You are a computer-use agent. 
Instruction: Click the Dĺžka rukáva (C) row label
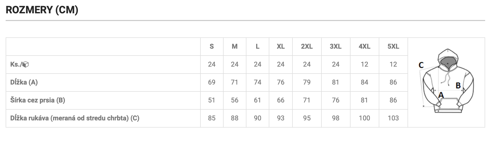click(75, 118)
